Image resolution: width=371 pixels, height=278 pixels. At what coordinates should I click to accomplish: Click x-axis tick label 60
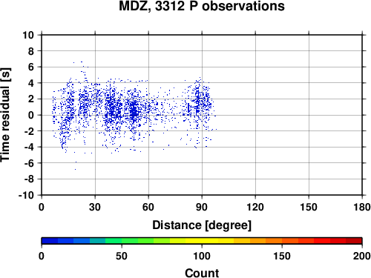point(148,207)
